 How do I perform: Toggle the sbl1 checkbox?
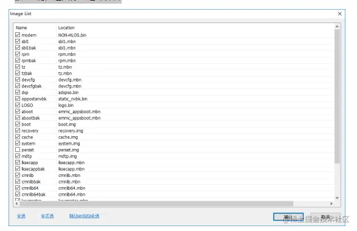coord(18,41)
